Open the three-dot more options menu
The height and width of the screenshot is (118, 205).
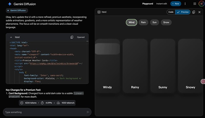[x=185, y=4]
